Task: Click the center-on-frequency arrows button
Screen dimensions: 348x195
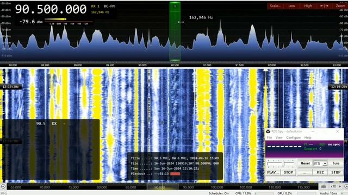Action: coord(324,6)
